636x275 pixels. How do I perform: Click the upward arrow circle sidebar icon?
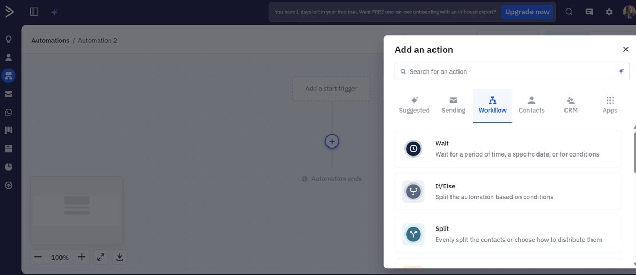pos(8,185)
